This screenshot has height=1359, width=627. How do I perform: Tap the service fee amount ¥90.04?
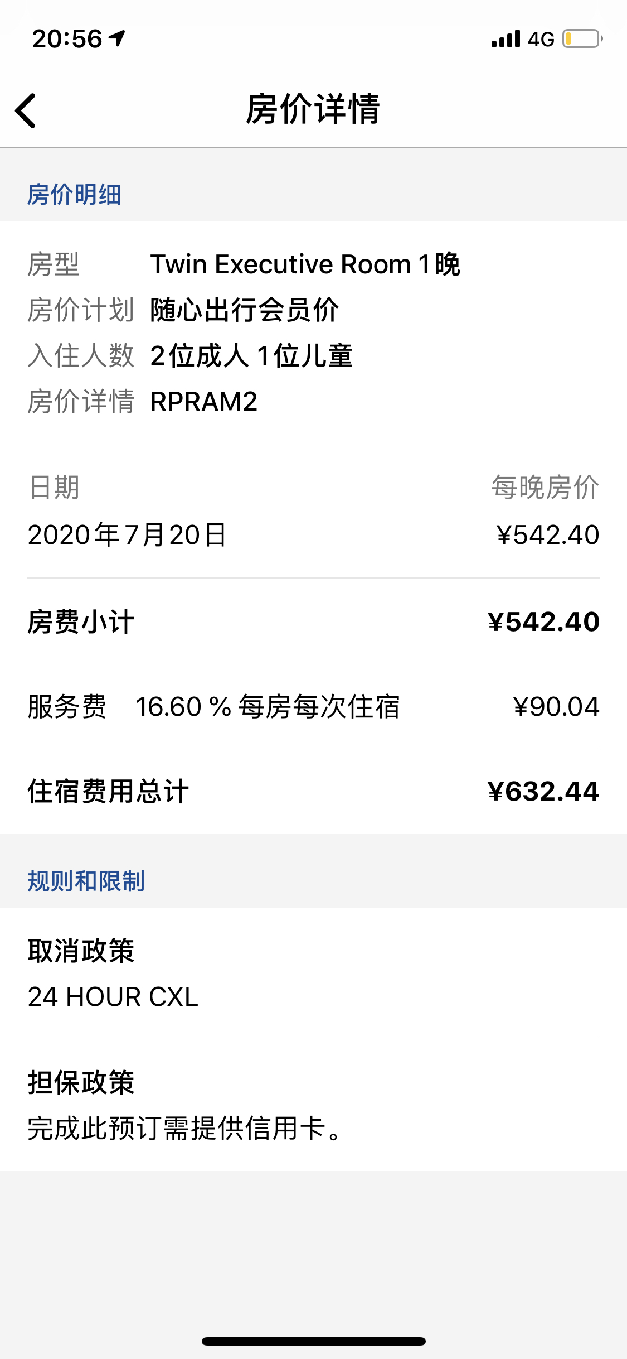point(556,706)
